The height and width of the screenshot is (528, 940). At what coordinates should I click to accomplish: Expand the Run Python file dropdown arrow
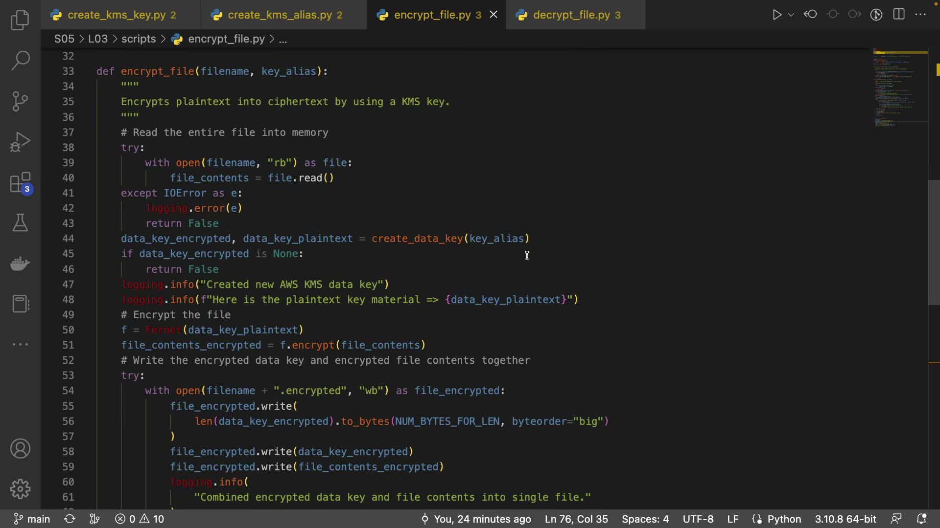click(x=791, y=15)
